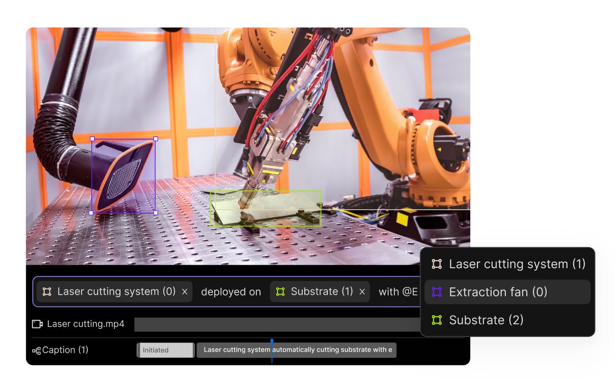Grab the top-left handle of the purple bounding box
This screenshot has width=615, height=391.
point(92,139)
